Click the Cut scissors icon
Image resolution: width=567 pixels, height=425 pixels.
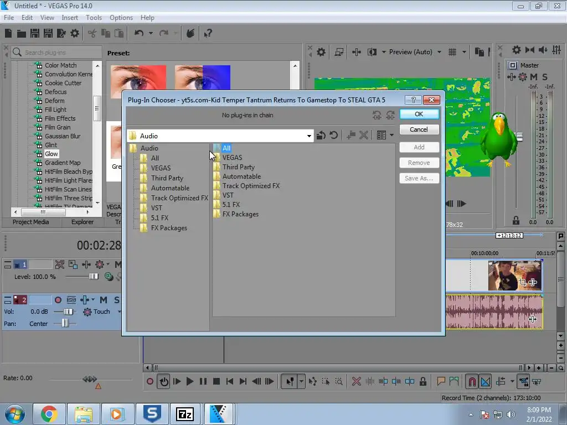tap(92, 34)
